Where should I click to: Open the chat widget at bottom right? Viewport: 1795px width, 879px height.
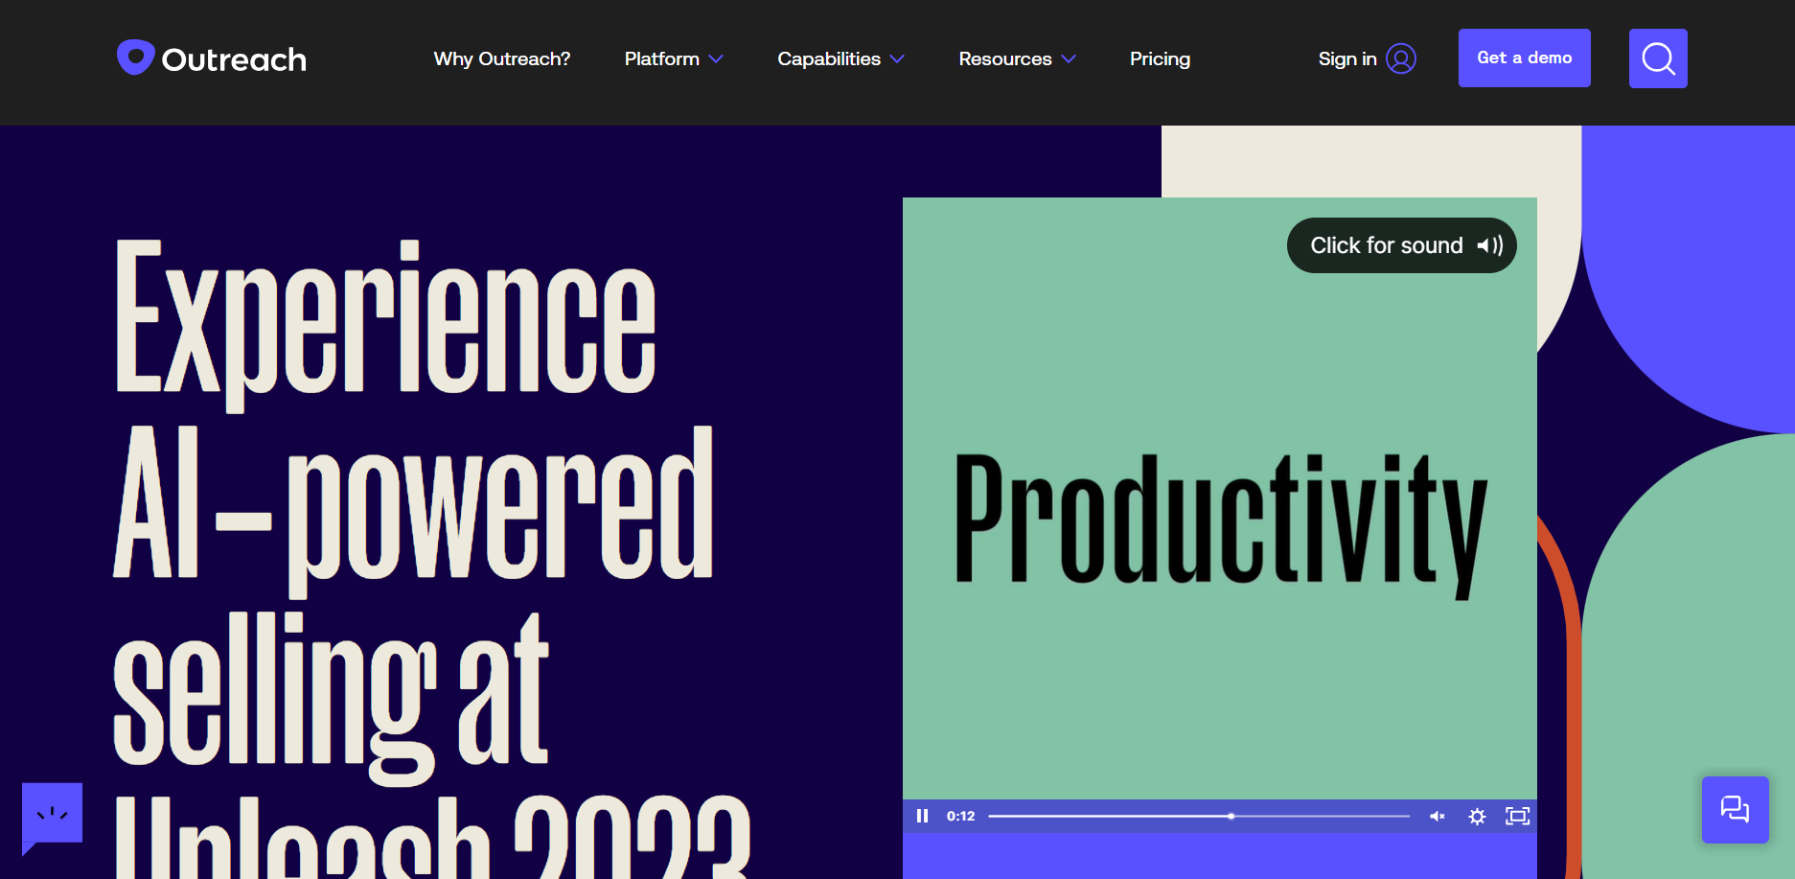click(1735, 810)
